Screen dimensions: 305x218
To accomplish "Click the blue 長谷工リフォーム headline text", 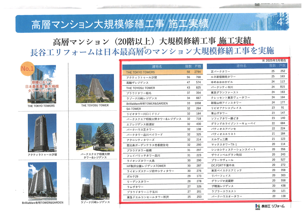I will [x=152, y=51].
